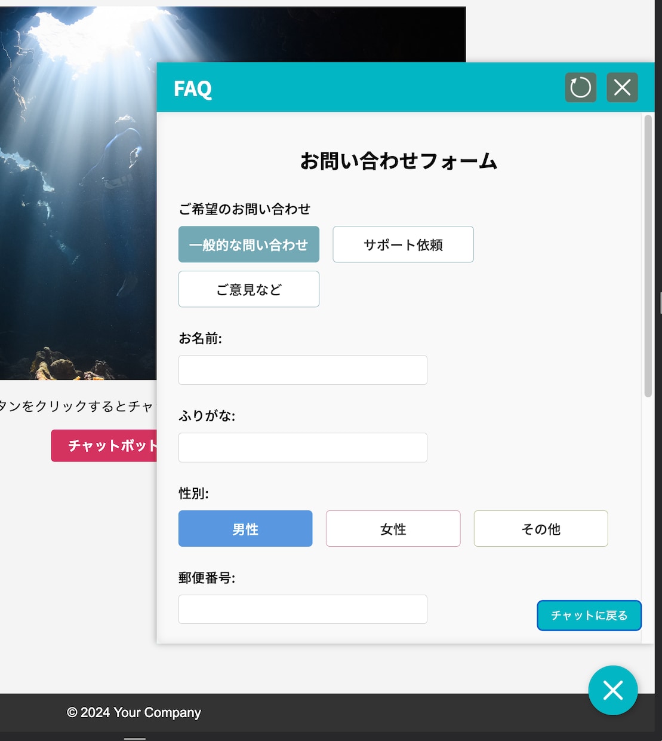This screenshot has height=741, width=662.
Task: Click the 郵便番号 input field
Action: (303, 609)
